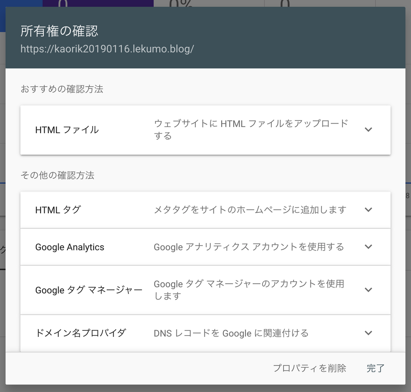Expand the HTML ファイル row chevron
Image resolution: width=411 pixels, height=392 pixels.
pyautogui.click(x=369, y=130)
